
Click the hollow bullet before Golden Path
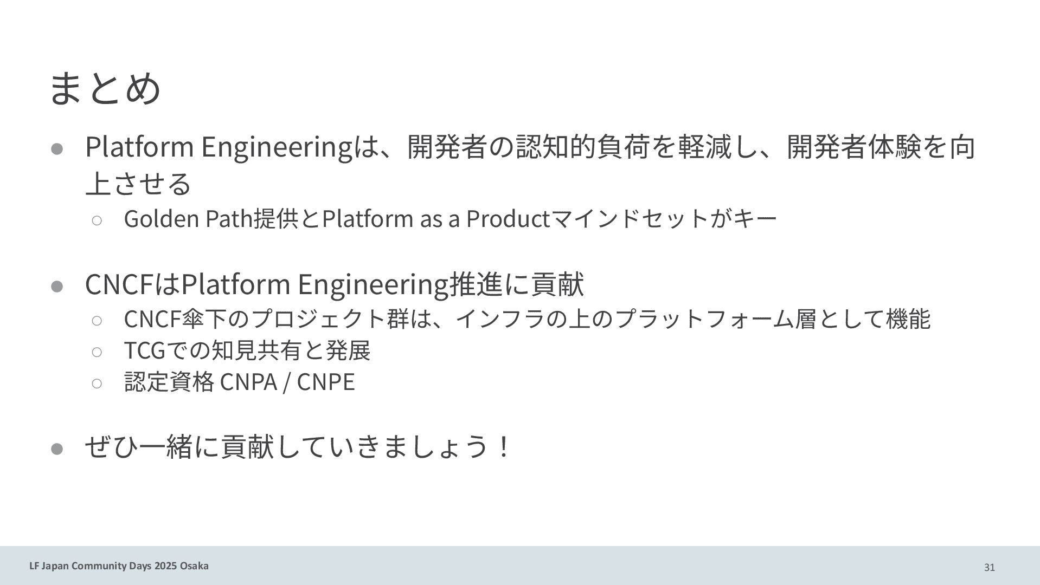click(x=97, y=220)
